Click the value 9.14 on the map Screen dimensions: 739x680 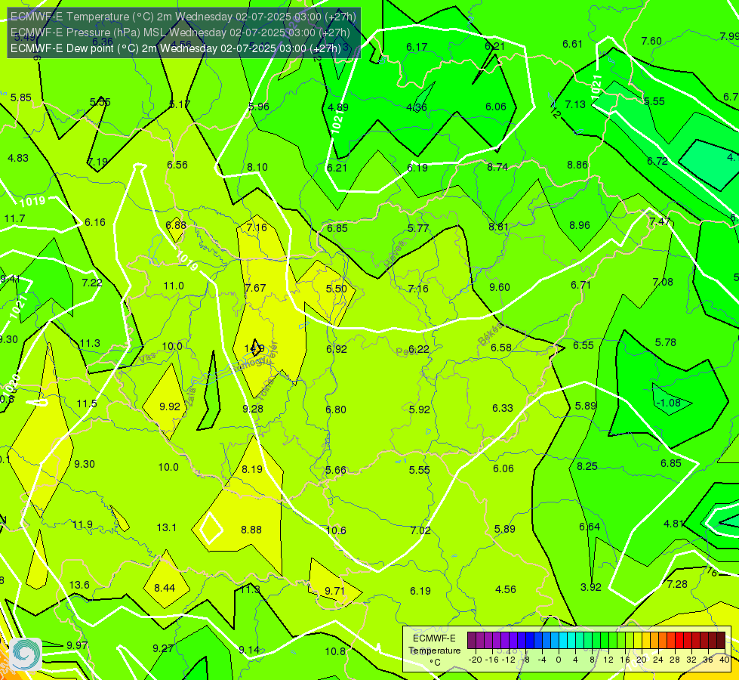coord(249,650)
